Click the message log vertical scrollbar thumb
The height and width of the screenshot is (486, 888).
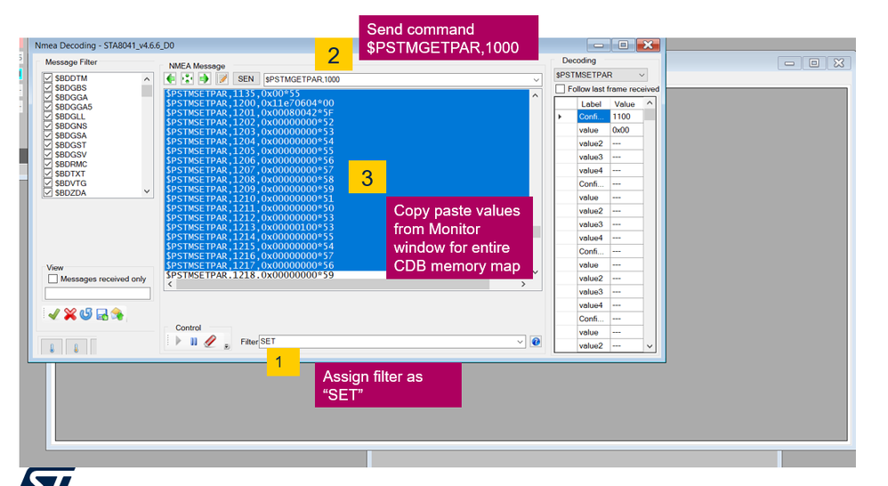click(536, 231)
